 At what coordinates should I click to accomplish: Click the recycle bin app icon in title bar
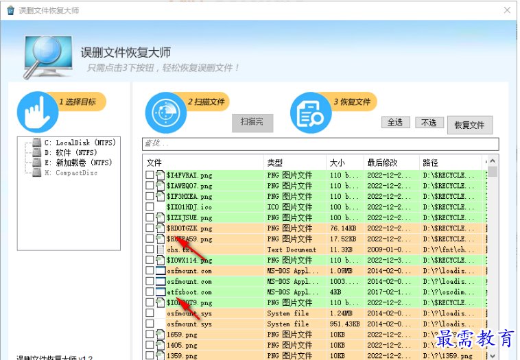(x=10, y=10)
